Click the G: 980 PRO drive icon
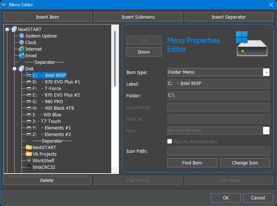The width and height of the screenshot is (277, 206). click(x=29, y=102)
